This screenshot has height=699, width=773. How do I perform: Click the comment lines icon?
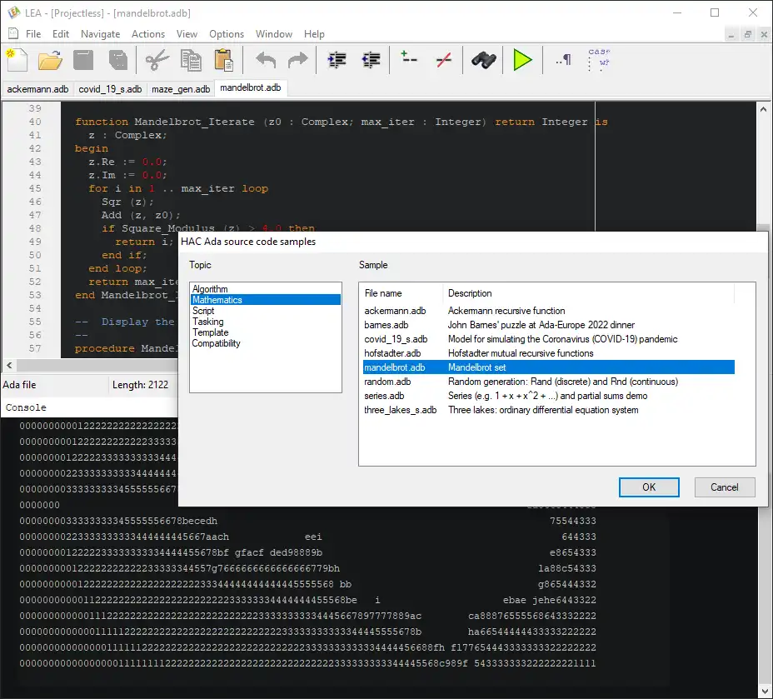[409, 60]
